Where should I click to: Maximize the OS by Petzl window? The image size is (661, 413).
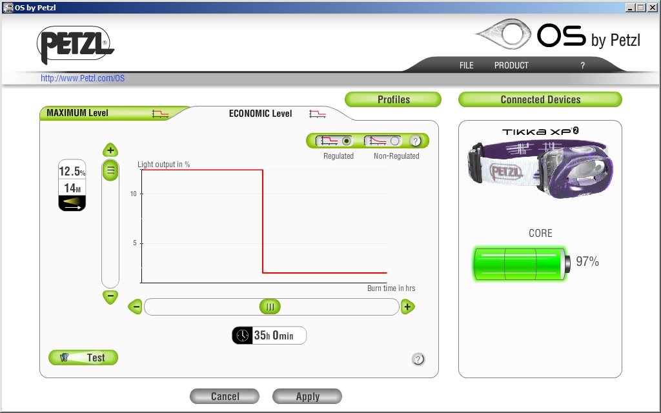(640, 8)
